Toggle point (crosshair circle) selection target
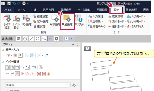 tap(25, 39)
